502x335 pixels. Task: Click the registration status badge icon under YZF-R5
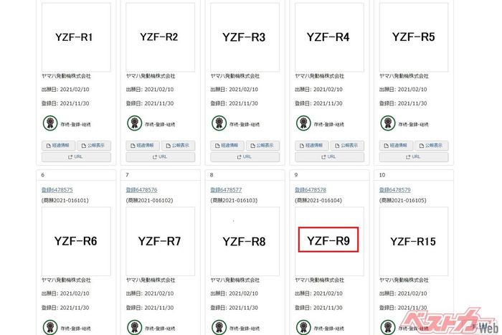(387, 123)
